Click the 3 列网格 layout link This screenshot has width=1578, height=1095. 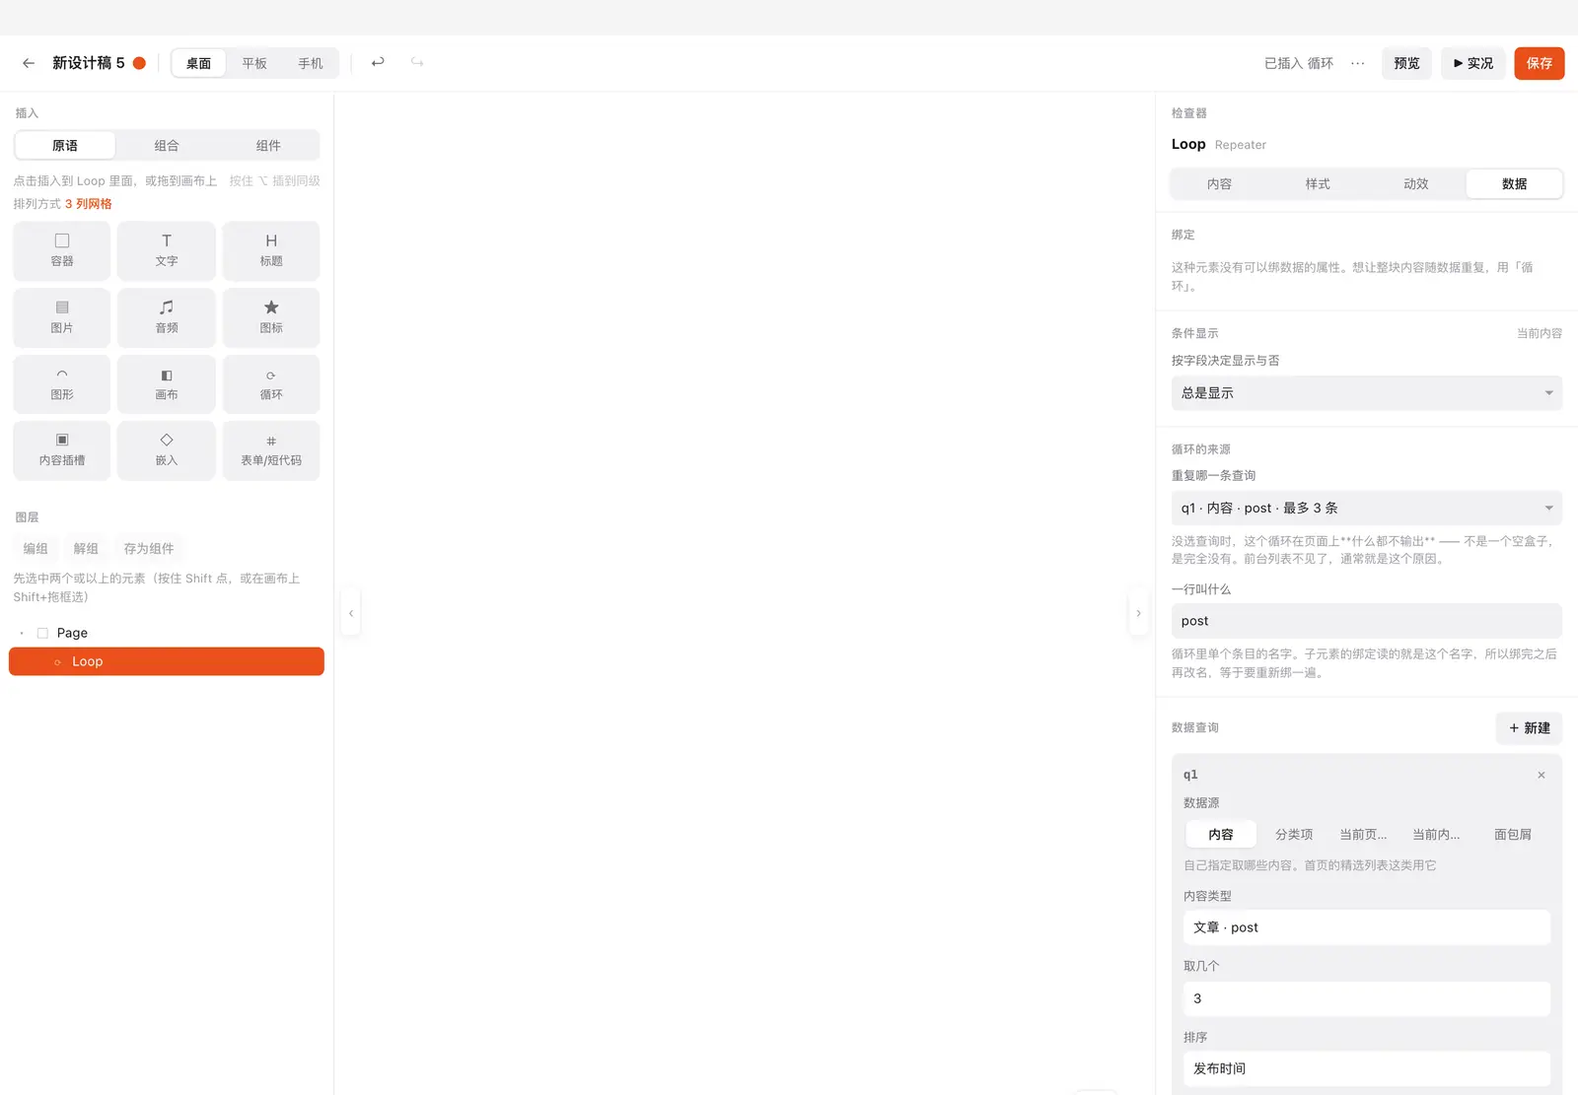tap(89, 204)
